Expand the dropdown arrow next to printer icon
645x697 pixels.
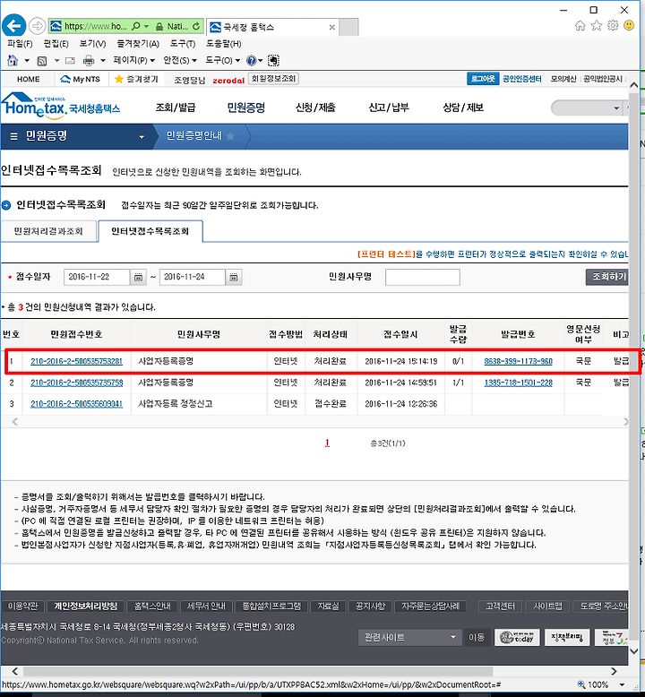[x=103, y=60]
